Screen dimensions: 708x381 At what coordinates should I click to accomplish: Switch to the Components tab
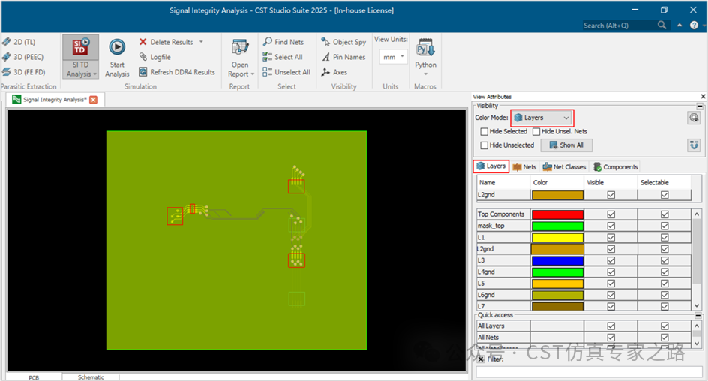[616, 167]
